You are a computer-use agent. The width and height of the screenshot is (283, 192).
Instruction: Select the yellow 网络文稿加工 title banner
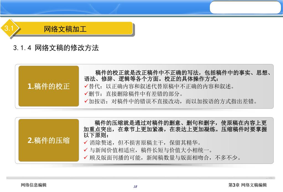pyautogui.click(x=75, y=29)
